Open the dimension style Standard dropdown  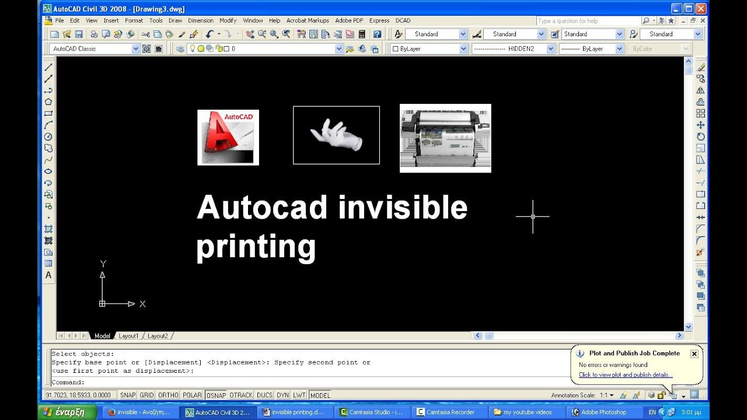(541, 34)
